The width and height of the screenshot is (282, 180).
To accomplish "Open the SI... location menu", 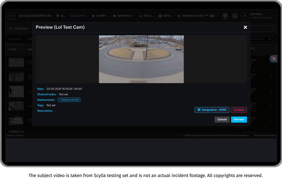I will tap(61, 16).
